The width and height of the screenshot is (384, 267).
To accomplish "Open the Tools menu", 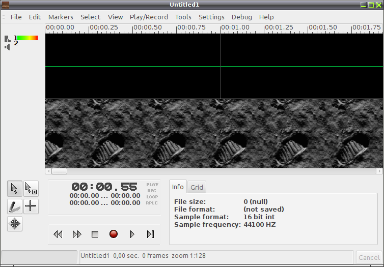I will pos(183,17).
